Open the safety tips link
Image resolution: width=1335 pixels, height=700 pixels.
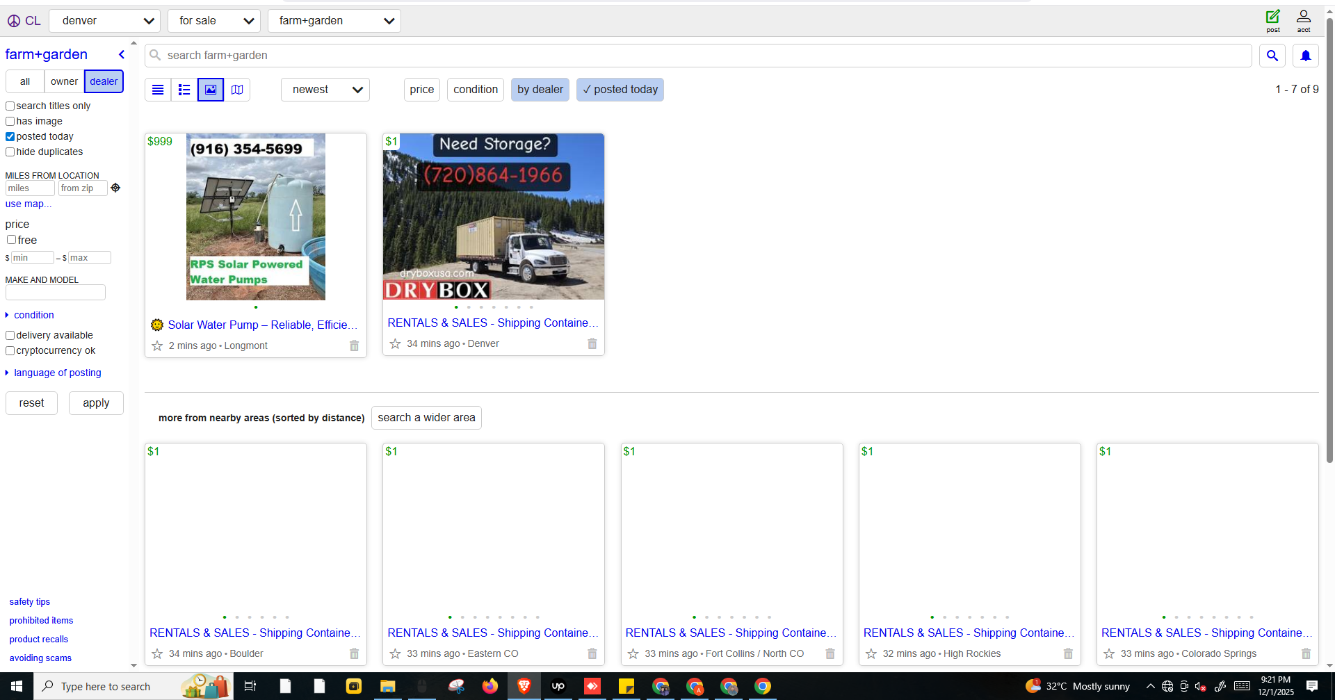tap(30, 602)
